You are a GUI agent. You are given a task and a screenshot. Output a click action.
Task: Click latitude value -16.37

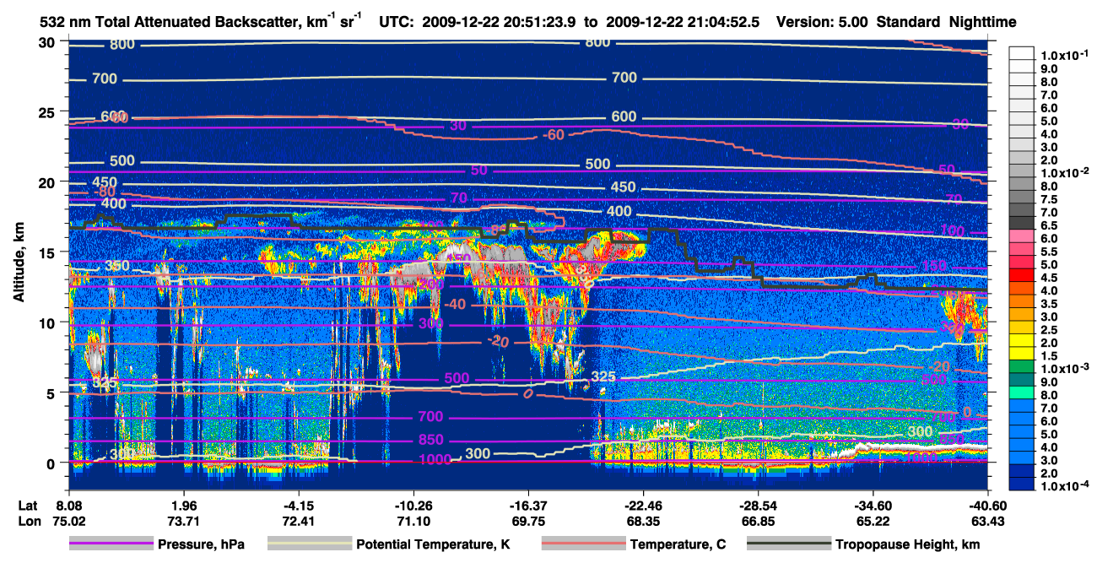pos(527,505)
